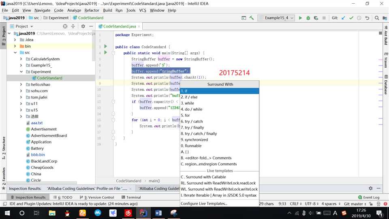
Task: Open IntelliJ IDEA from the taskbar
Action: tap(143, 213)
